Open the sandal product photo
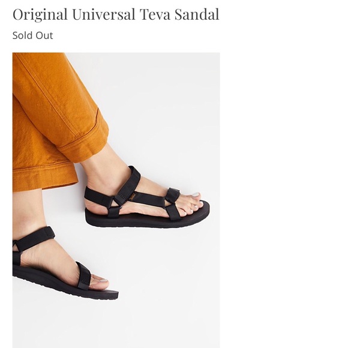348x348 pixels. [x=116, y=200]
